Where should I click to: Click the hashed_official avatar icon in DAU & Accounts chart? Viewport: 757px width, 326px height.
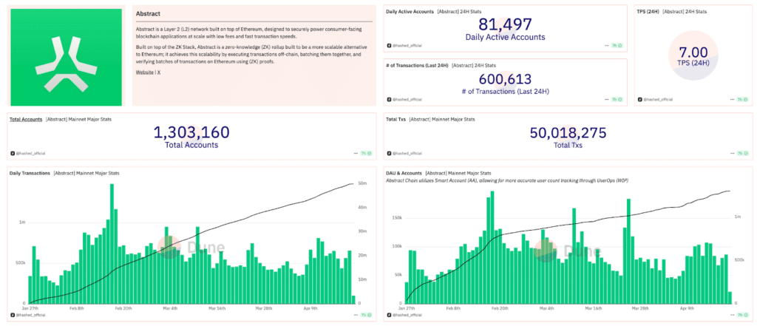click(x=389, y=314)
